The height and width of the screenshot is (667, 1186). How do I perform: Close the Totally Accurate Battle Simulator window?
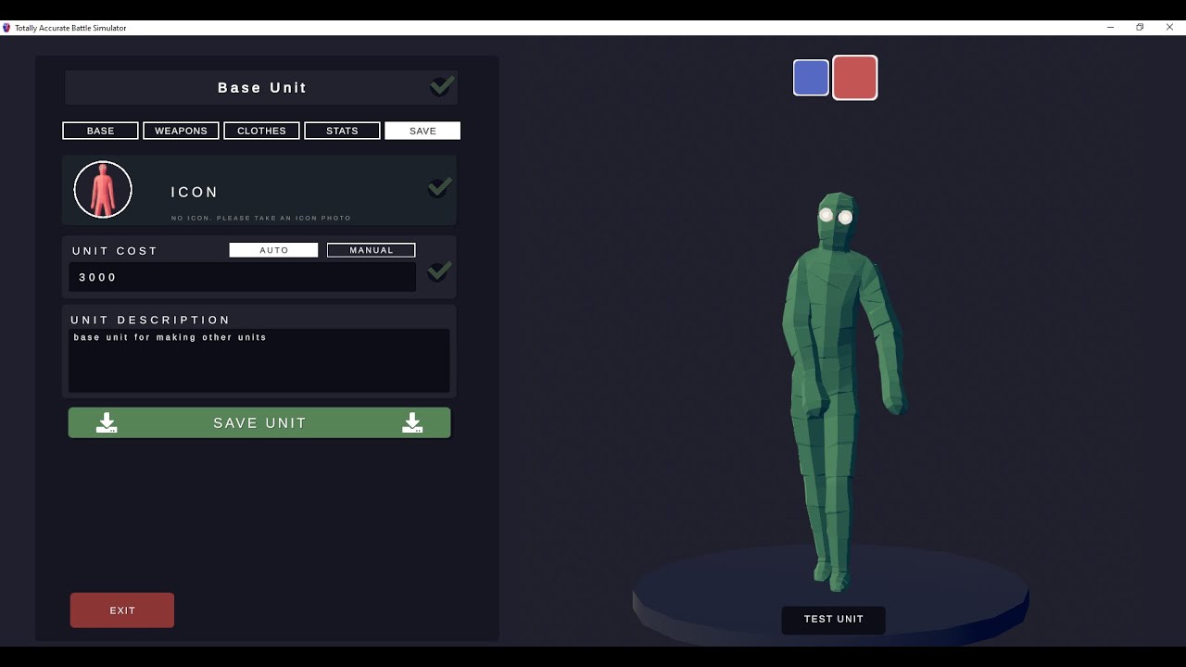click(x=1169, y=28)
